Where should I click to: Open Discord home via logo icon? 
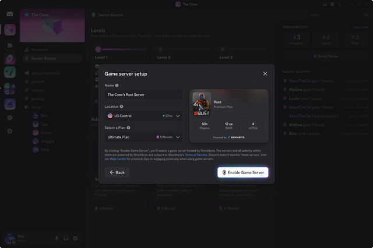point(10,14)
